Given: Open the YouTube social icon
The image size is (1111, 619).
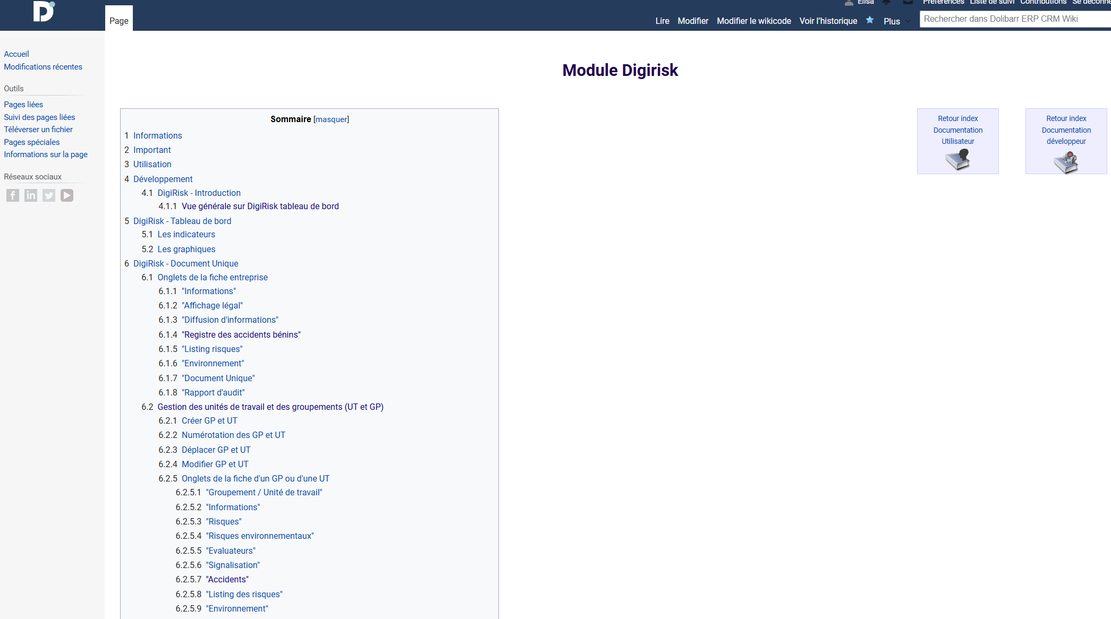Looking at the screenshot, I should click(x=67, y=195).
